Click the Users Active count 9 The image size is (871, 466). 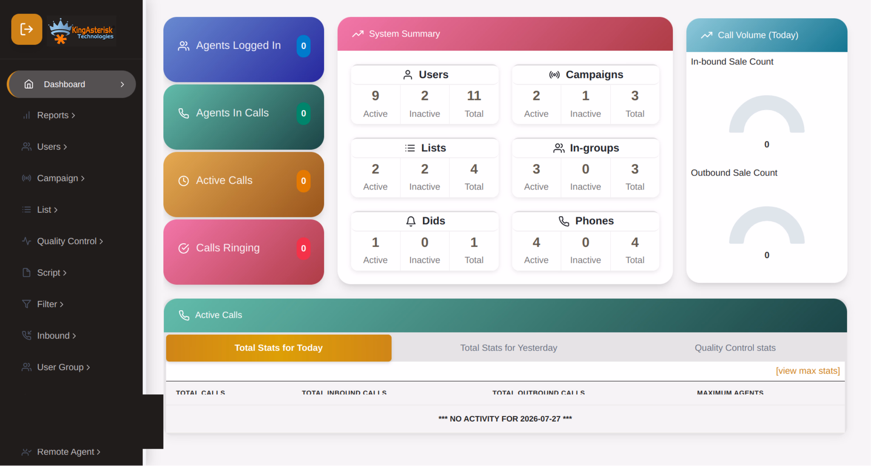375,96
